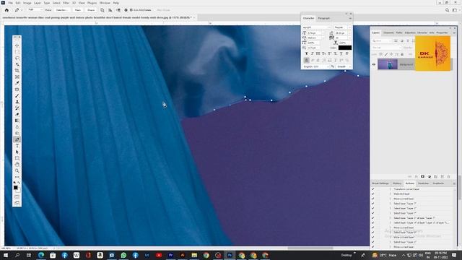The width and height of the screenshot is (462, 260).
Task: Toggle Superscript in Character panel
Action: (329, 53)
